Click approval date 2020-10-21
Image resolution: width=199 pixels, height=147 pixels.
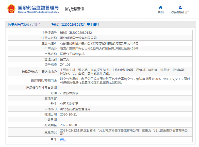click(69, 114)
